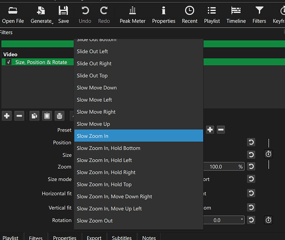This screenshot has width=285, height=240.
Task: Open the Timeline panel from toolbar
Action: click(x=236, y=14)
